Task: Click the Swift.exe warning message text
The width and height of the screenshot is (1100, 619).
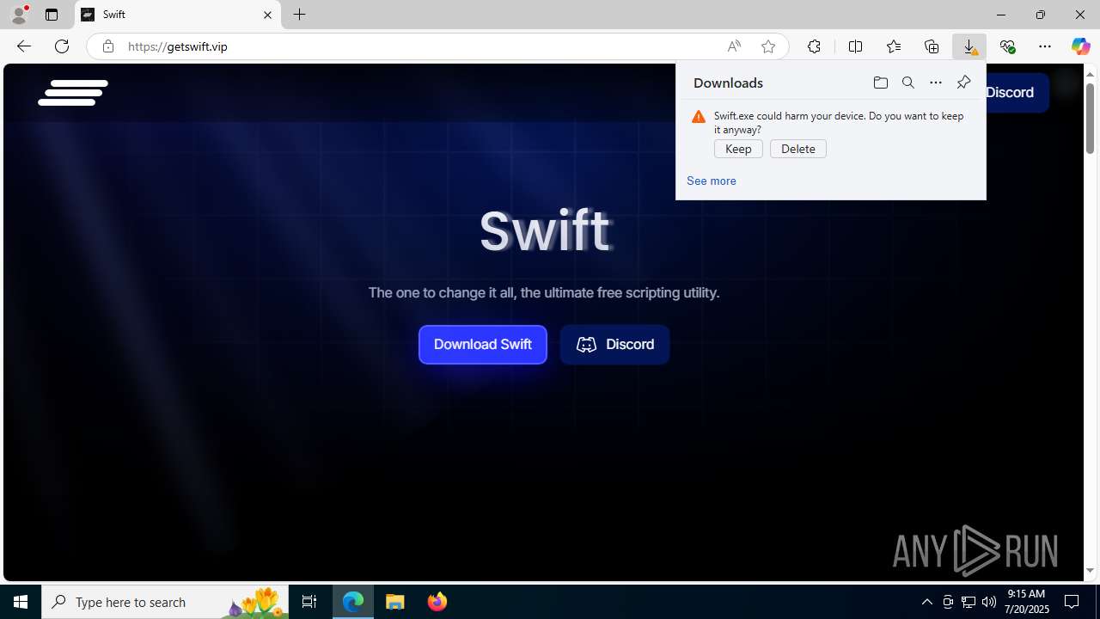Action: [839, 123]
